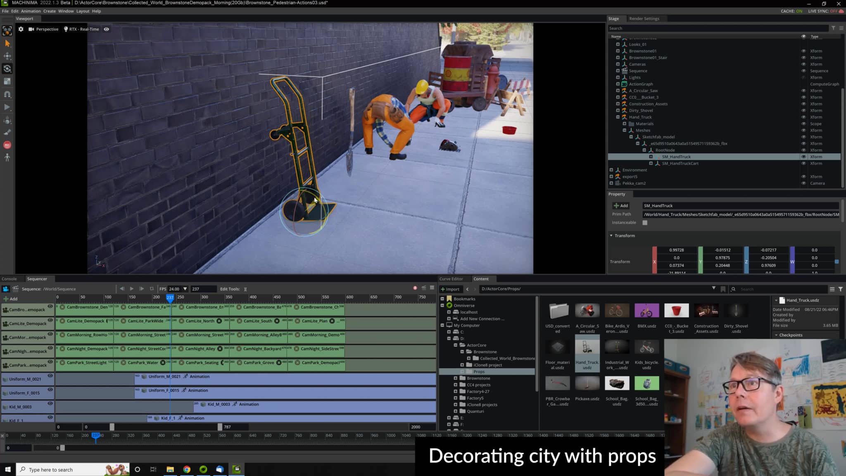Screen dimensions: 846x476
Task: Select the arrow selection tool
Action: (7, 44)
